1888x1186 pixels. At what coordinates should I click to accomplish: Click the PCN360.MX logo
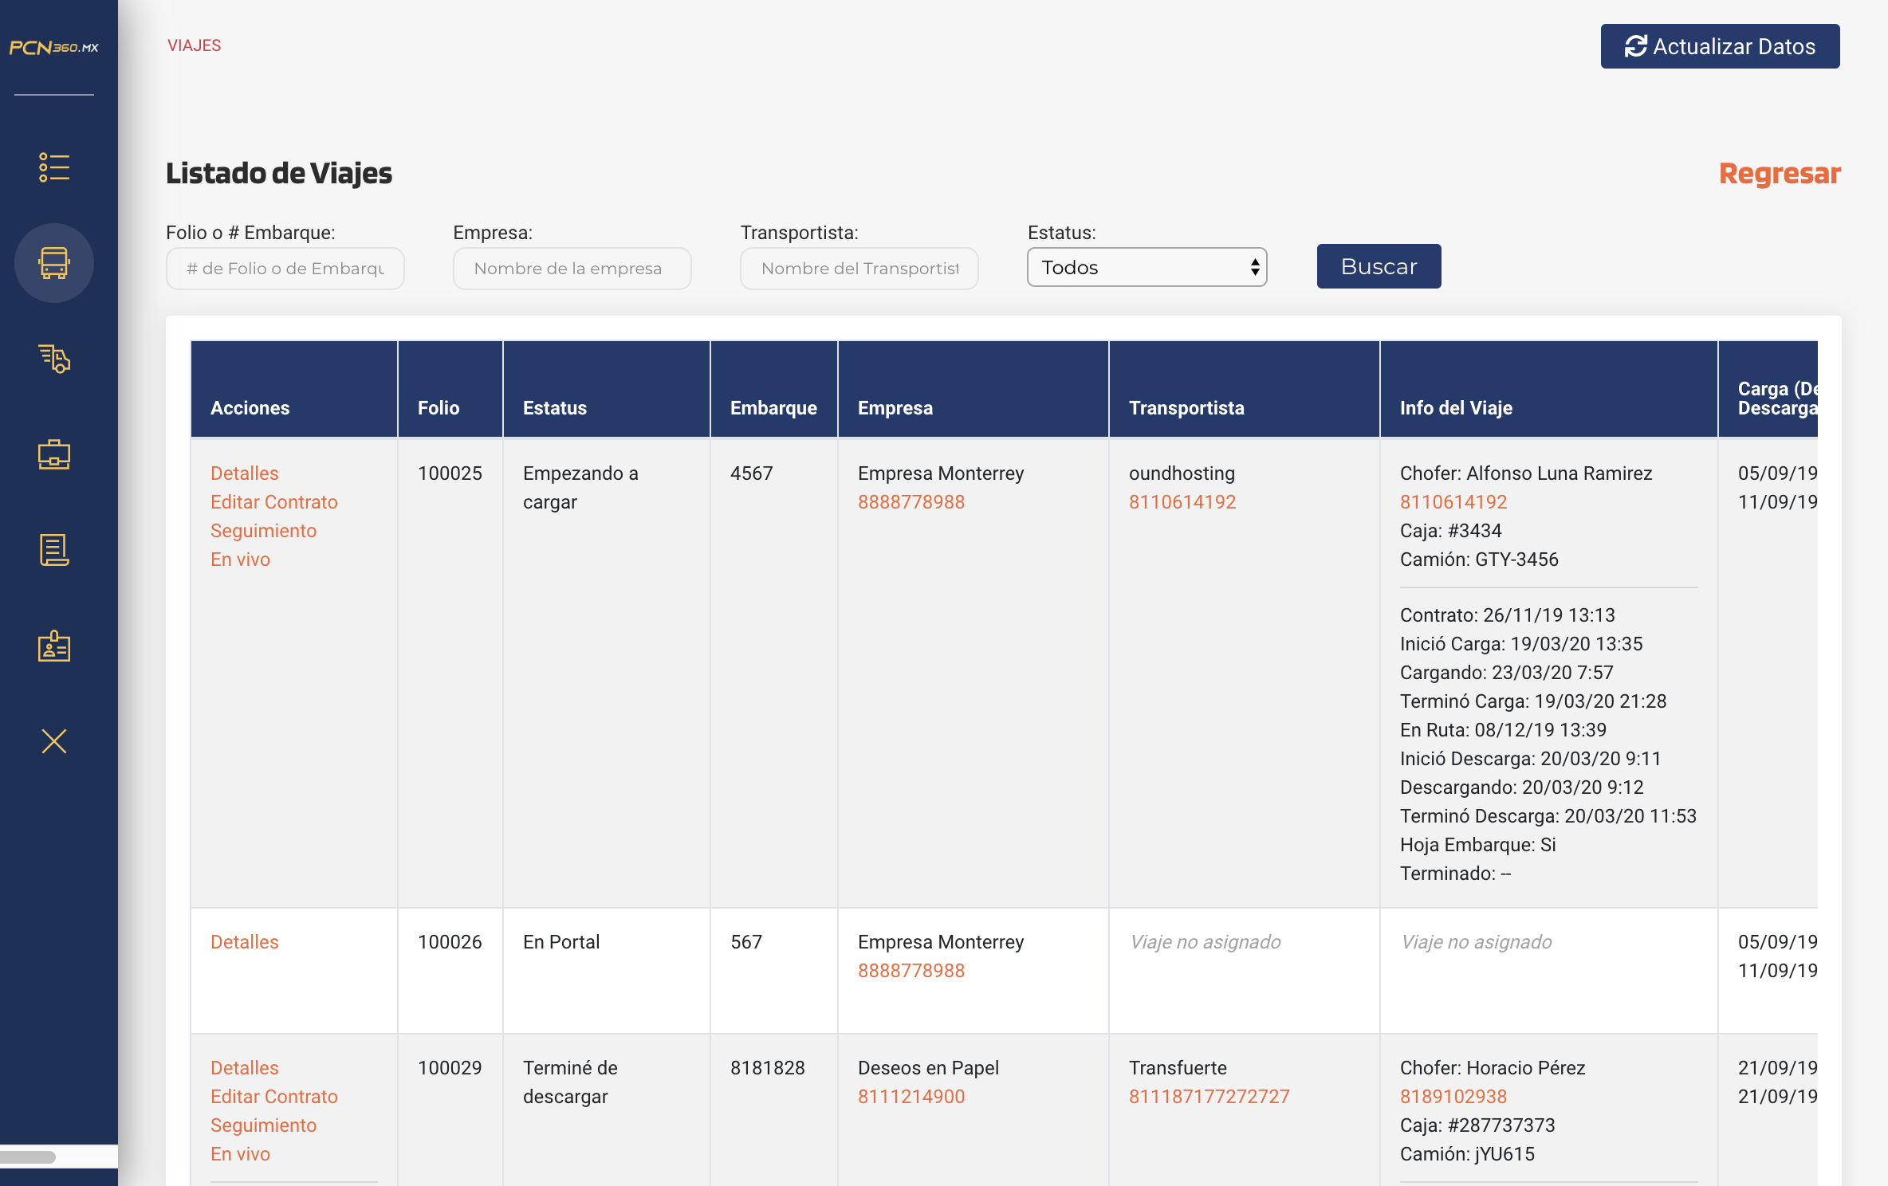click(54, 48)
